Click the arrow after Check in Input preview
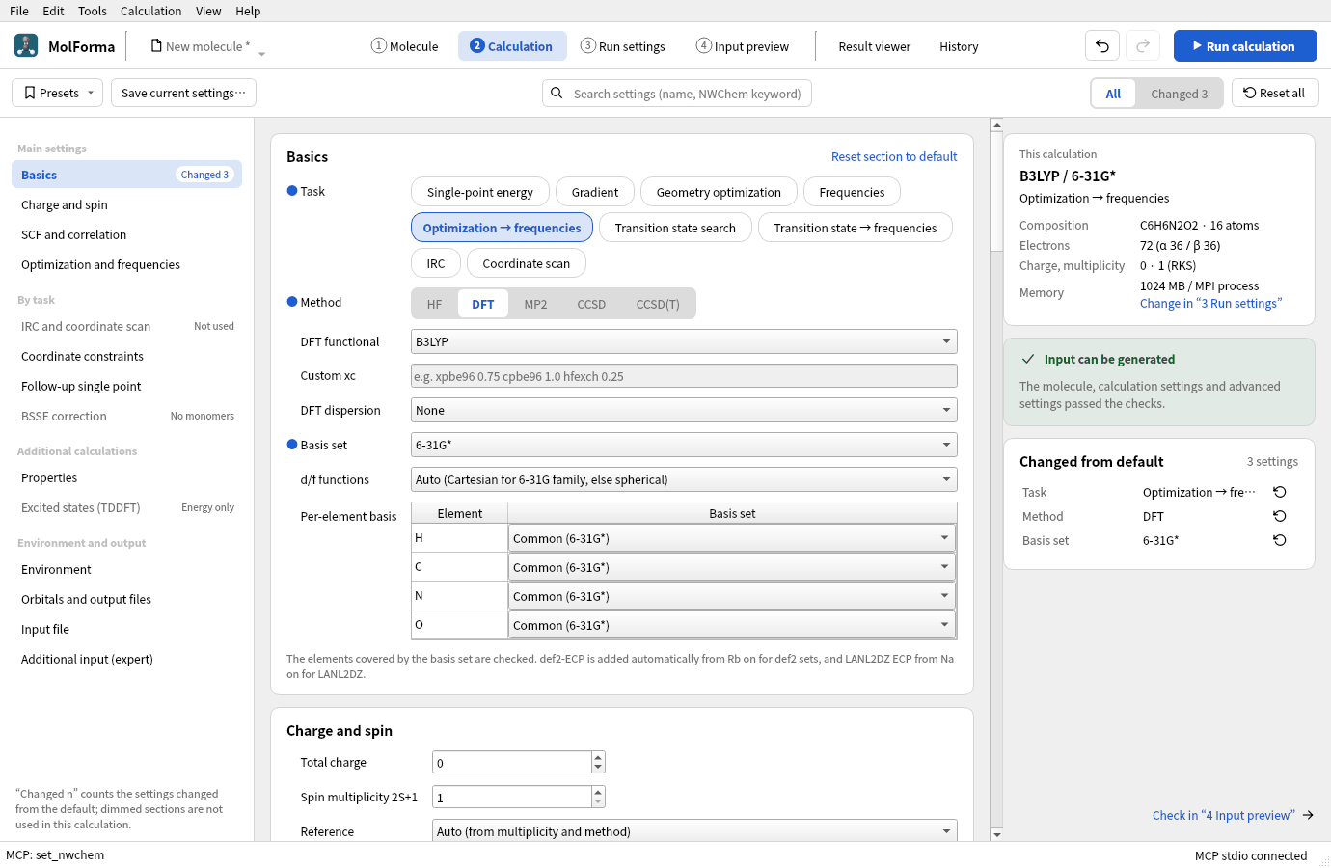The width and height of the screenshot is (1331, 868). [1308, 815]
